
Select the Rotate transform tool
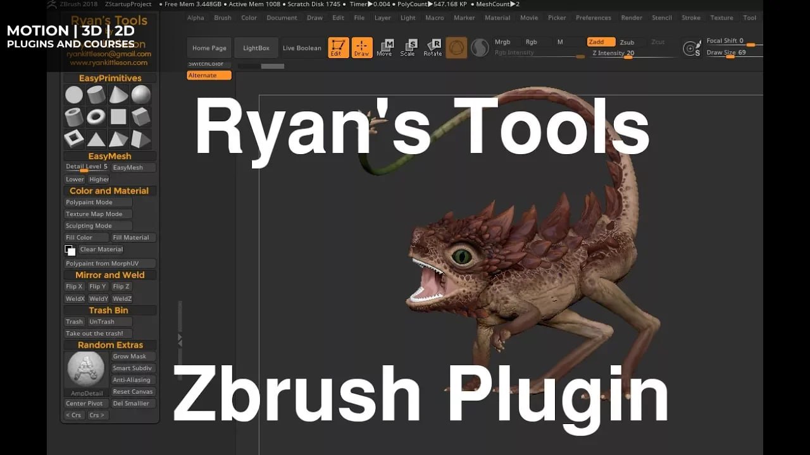point(433,47)
